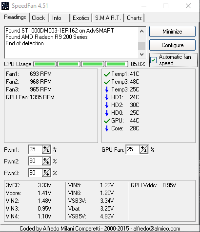Screen dimensions: 200x232
Task: Click the Pwm1 percentage field
Action: click(x=35, y=149)
